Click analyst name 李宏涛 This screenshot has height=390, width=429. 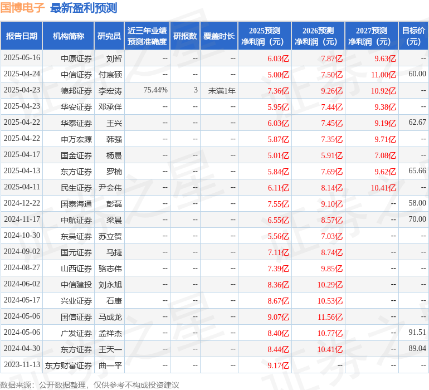pyautogui.click(x=110, y=90)
